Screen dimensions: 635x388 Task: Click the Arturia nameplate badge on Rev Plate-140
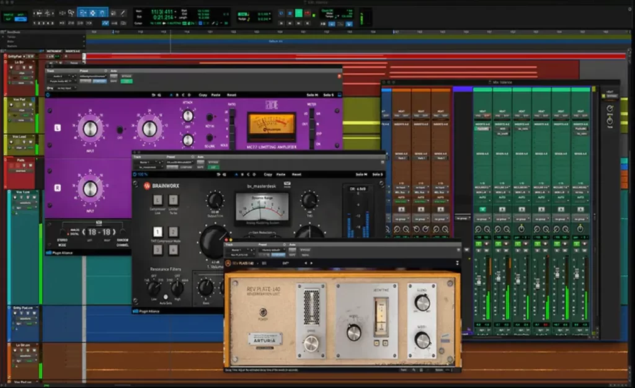[264, 339]
